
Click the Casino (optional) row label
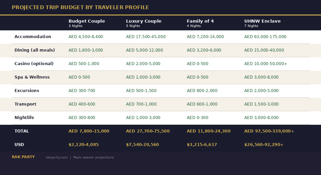click(x=34, y=64)
